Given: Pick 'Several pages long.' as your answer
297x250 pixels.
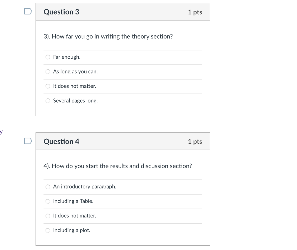Looking at the screenshot, I should point(75,100).
